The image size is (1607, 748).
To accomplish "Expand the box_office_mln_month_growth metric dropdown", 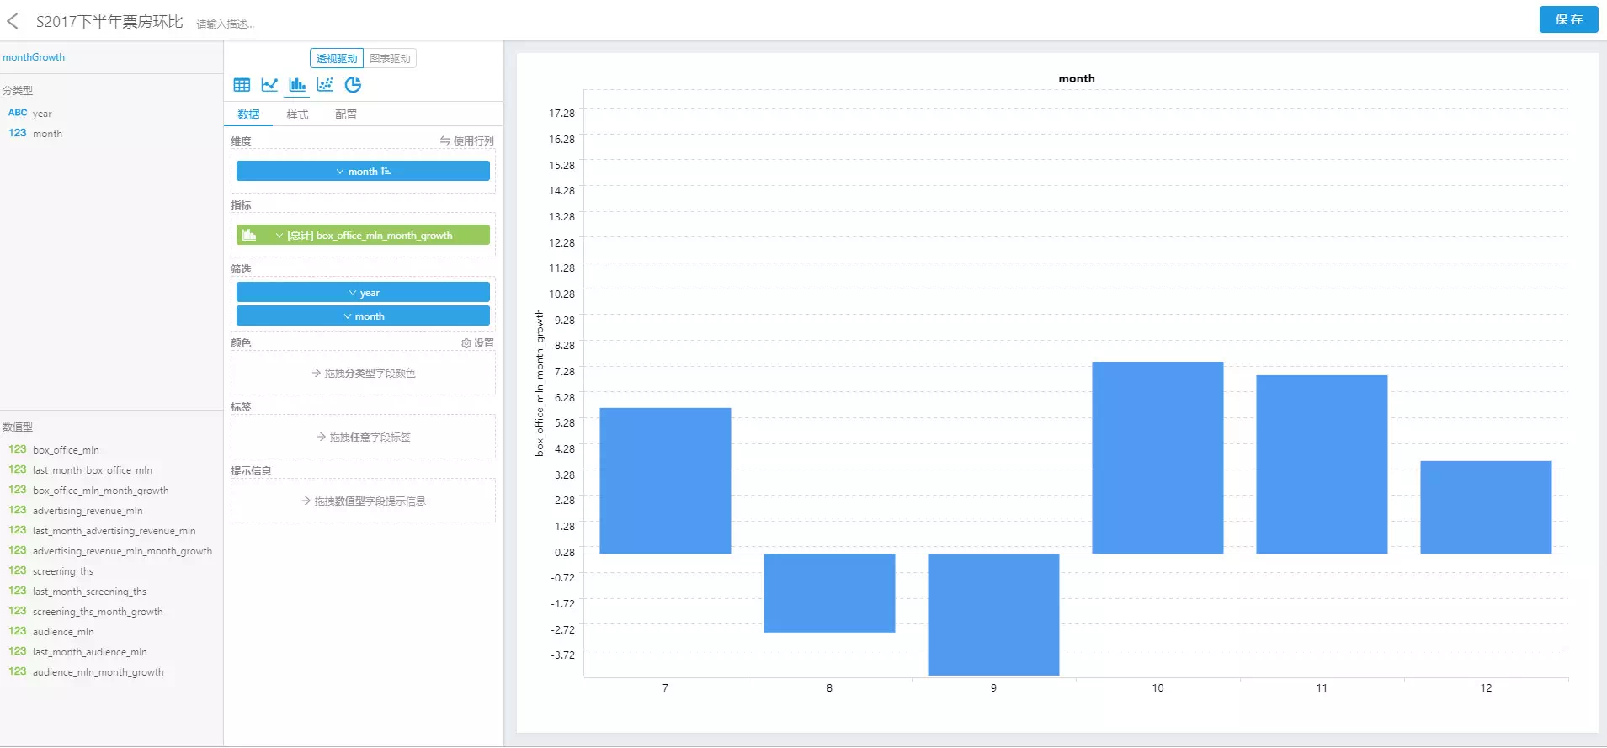I will [279, 236].
